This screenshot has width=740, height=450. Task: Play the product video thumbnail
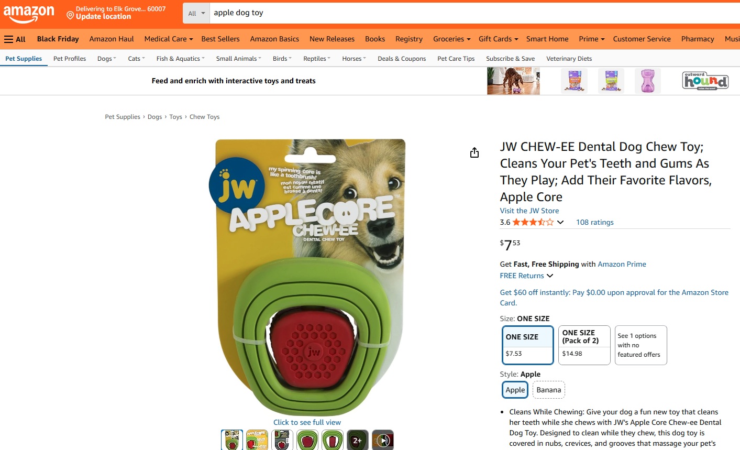pyautogui.click(x=383, y=440)
